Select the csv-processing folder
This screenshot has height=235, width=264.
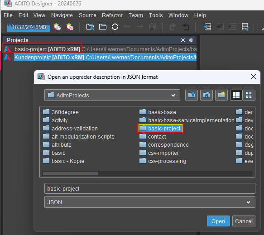[x=163, y=161]
